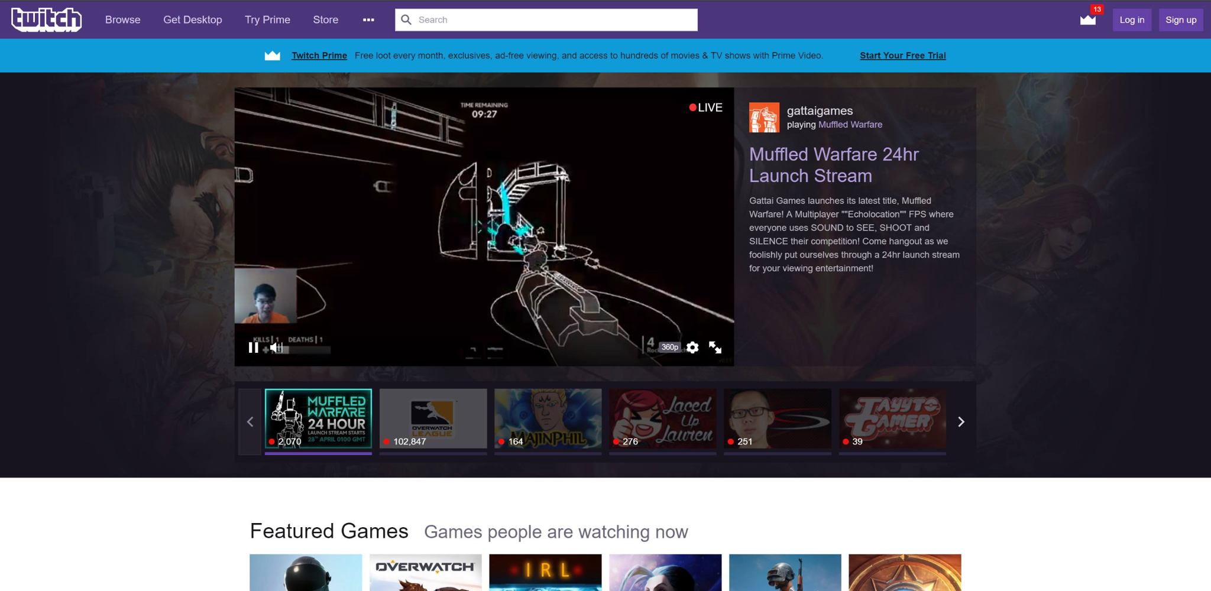Click the Log in button
This screenshot has width=1211, height=591.
(1131, 20)
